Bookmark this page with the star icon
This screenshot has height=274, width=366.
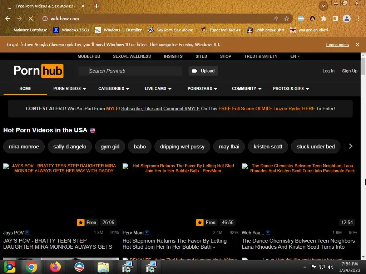287,19
